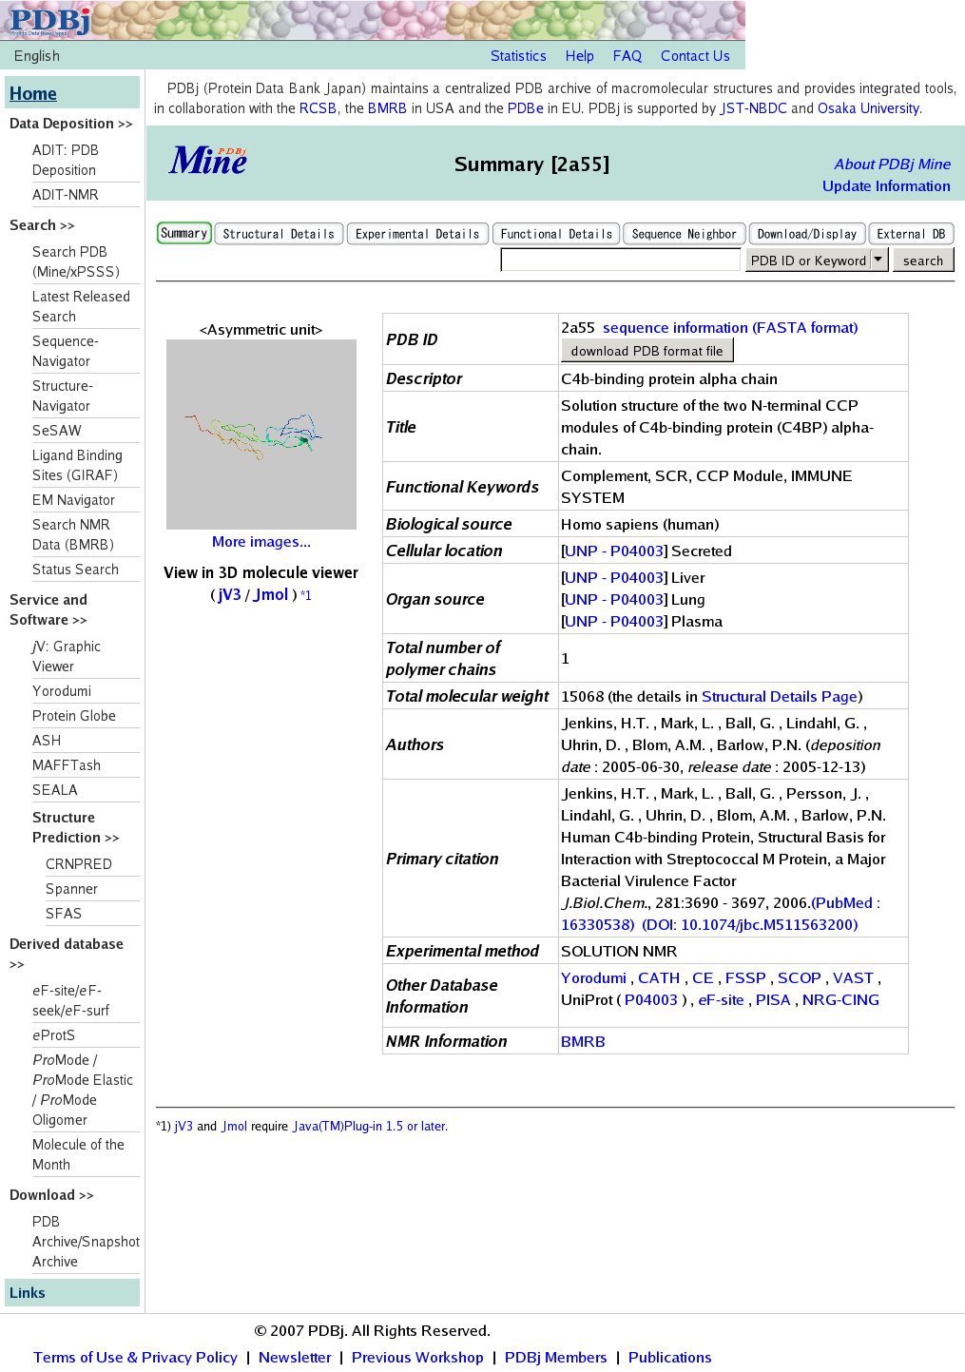This screenshot has height=1372, width=965.
Task: Open Java(TM)Plug-in 1.5 or later link
Action: [x=370, y=1127]
